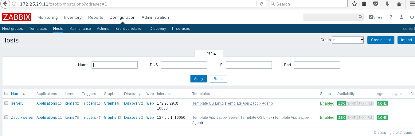This screenshot has height=136, width=415.
Task: Click SNMP availability badge for server3
Action: [352, 103]
